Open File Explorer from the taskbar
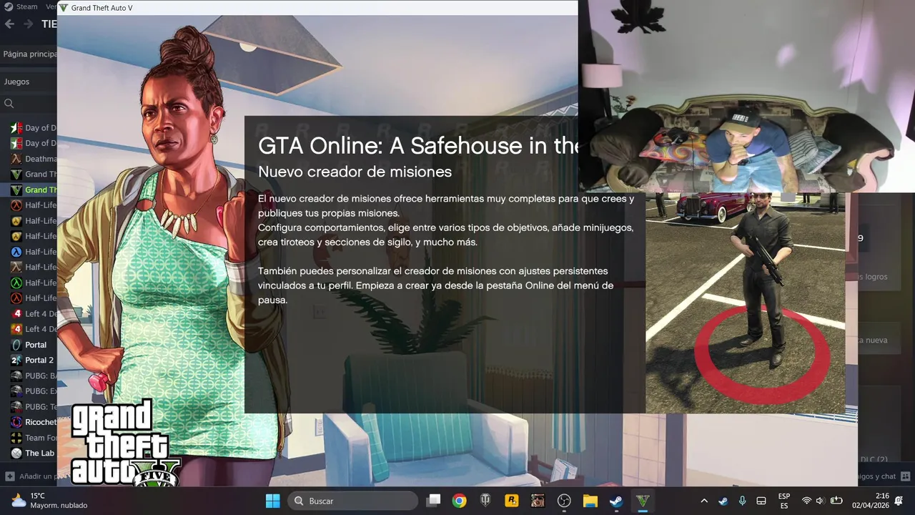Viewport: 915px width, 515px height. coord(590,501)
